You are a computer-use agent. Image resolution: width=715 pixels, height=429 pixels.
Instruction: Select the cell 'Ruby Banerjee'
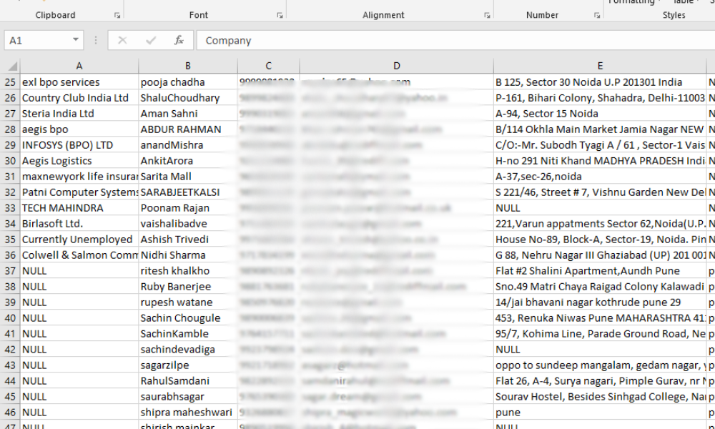pyautogui.click(x=188, y=287)
